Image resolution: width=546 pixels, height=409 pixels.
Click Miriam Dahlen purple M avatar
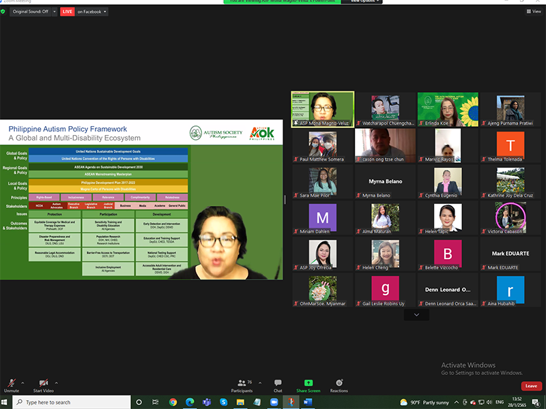322,217
